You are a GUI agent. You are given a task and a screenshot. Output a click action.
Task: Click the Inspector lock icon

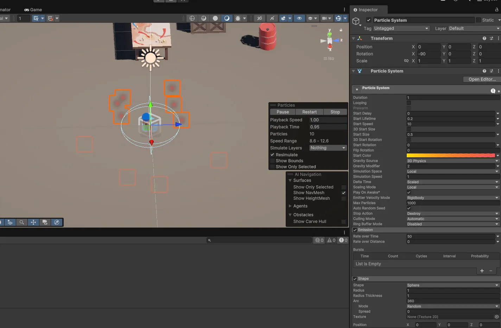pos(497,9)
